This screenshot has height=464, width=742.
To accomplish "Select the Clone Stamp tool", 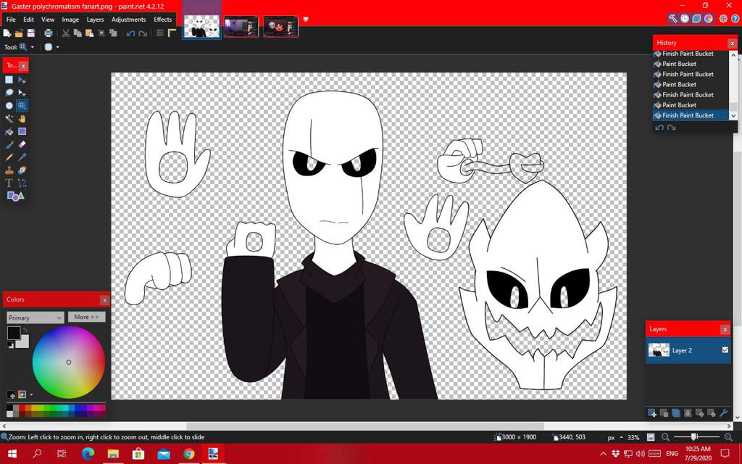I will 9,170.
